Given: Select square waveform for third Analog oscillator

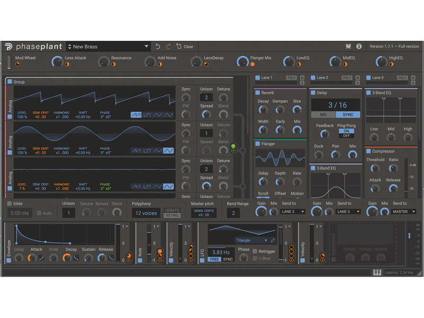Looking at the screenshot, I should pyautogui.click(x=147, y=187).
